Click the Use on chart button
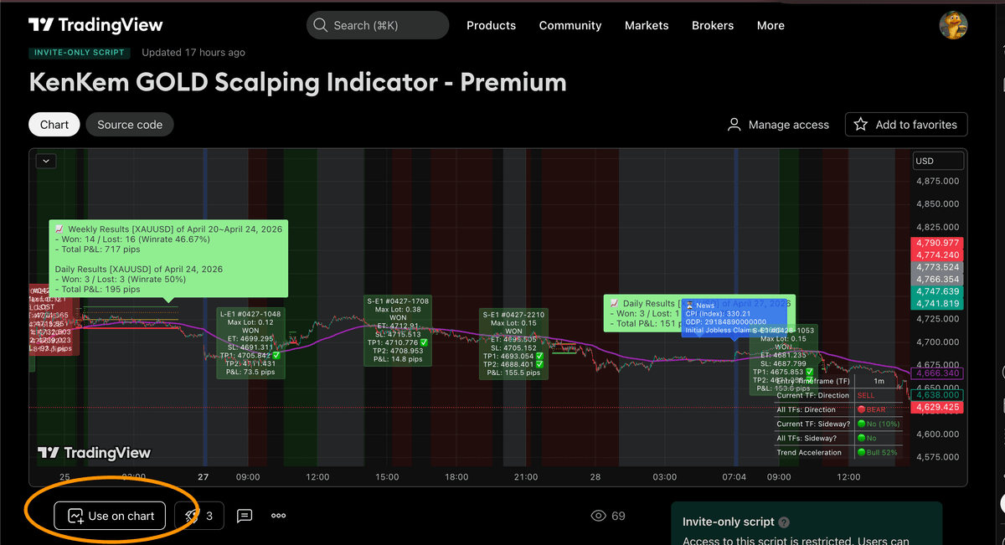 tap(110, 516)
